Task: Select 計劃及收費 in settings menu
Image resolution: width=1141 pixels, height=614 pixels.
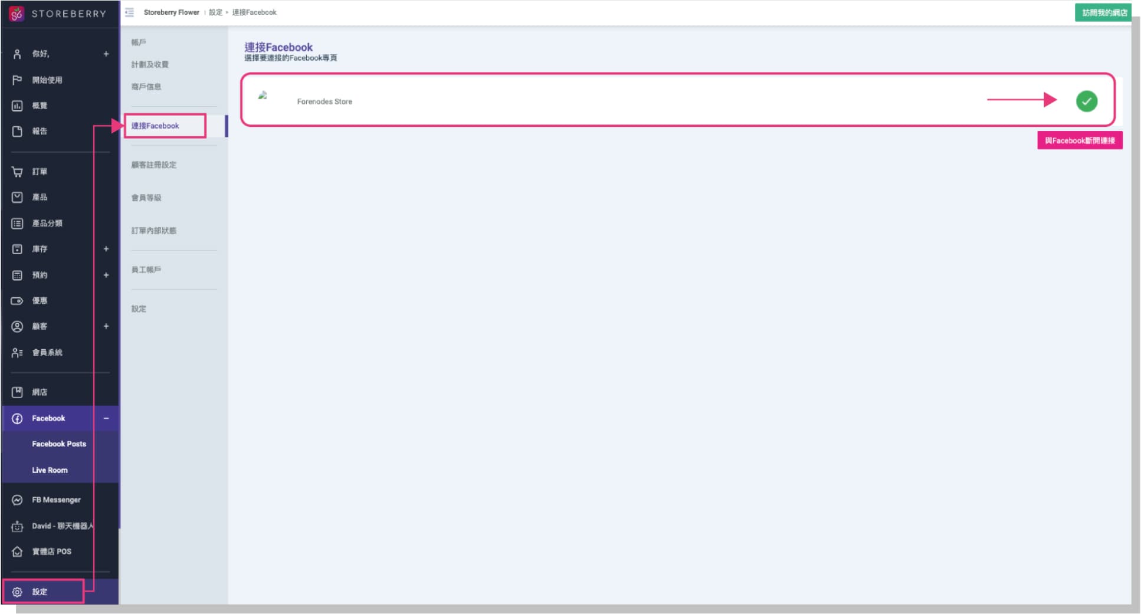Action: (x=150, y=64)
